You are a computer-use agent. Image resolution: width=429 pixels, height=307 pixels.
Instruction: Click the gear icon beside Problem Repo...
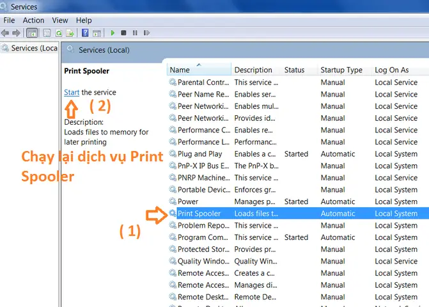pyautogui.click(x=173, y=225)
